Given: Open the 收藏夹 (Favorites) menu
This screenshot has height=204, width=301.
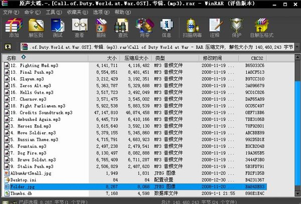Looking at the screenshot, I should coord(77,13).
